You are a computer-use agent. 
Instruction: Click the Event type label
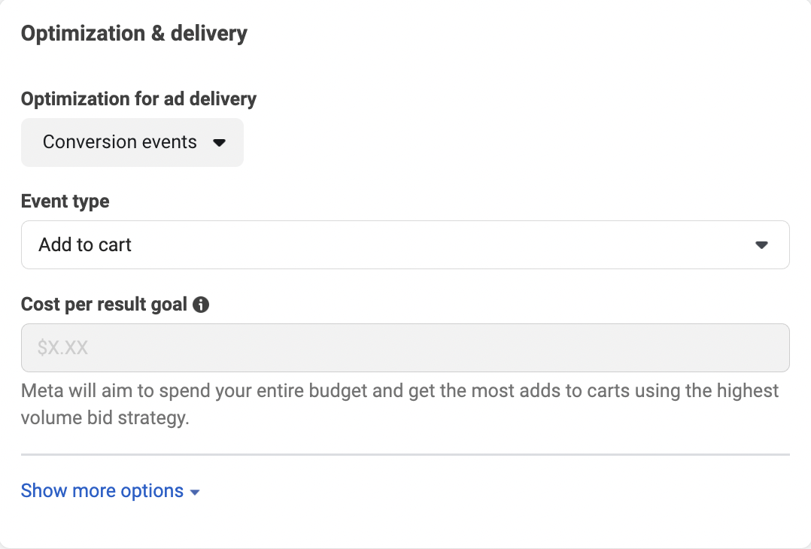click(x=65, y=201)
